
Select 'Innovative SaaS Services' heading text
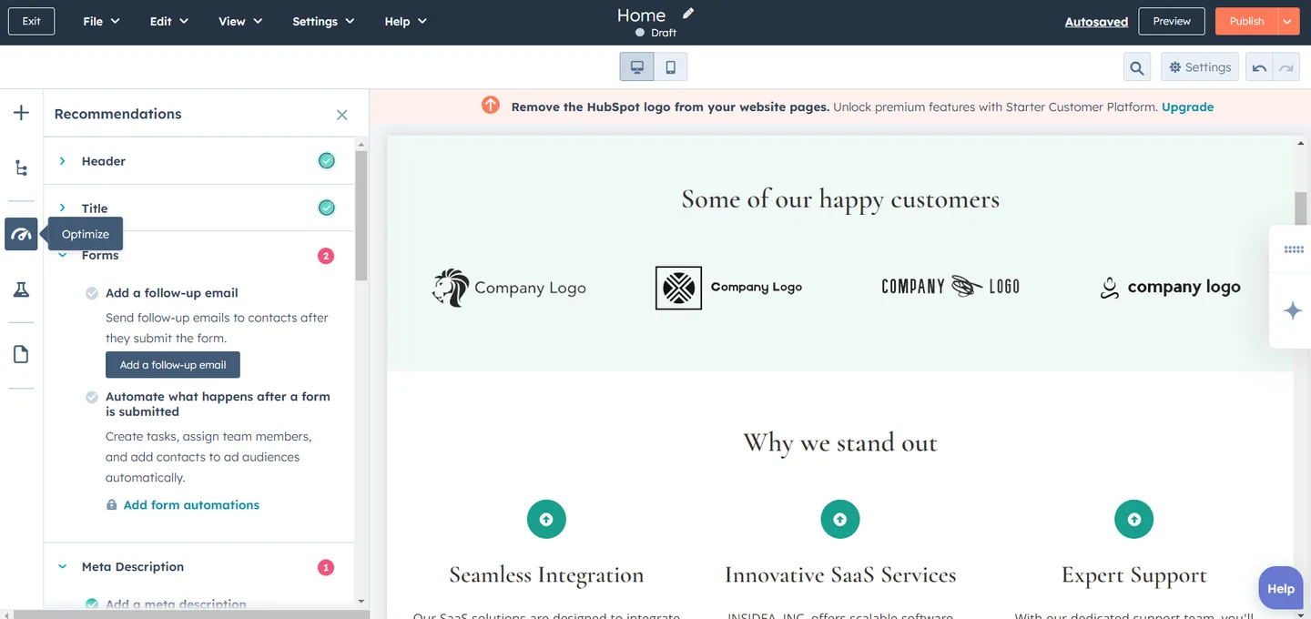840,575
